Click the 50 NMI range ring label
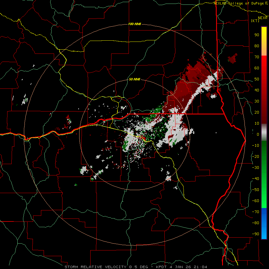 [134, 79]
